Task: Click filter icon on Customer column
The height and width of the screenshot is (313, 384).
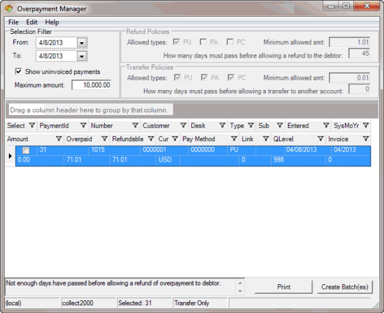Action: 181,126
